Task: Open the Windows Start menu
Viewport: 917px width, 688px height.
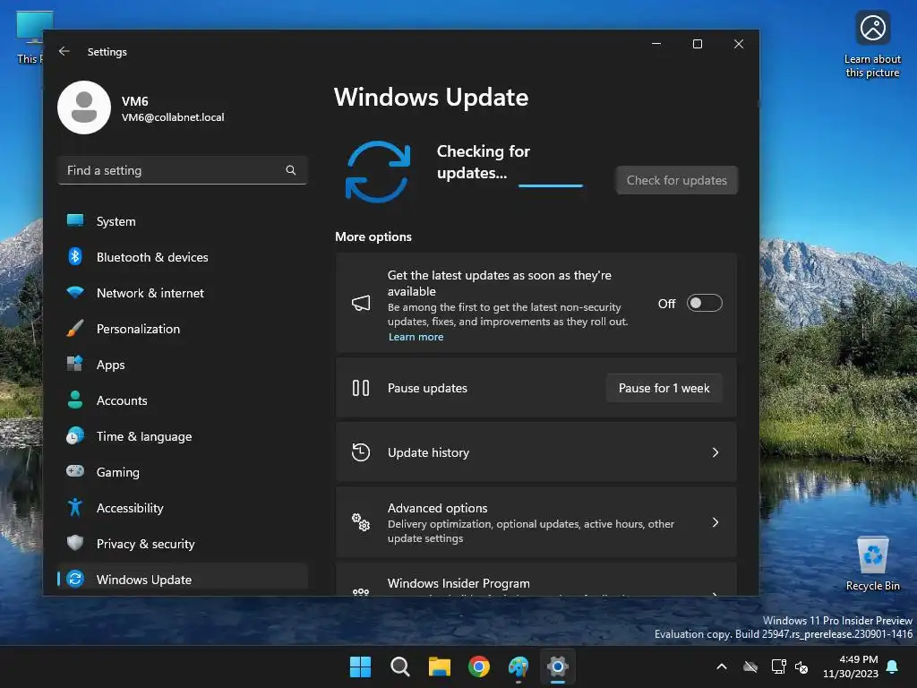Action: click(x=360, y=666)
